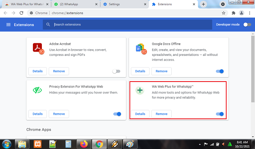Go back to the previous page
The image size is (255, 149).
point(5,13)
